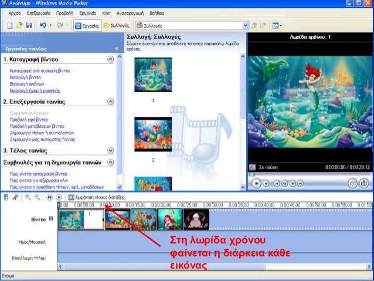Click the tasks pane scroll-down arrow

point(119,187)
